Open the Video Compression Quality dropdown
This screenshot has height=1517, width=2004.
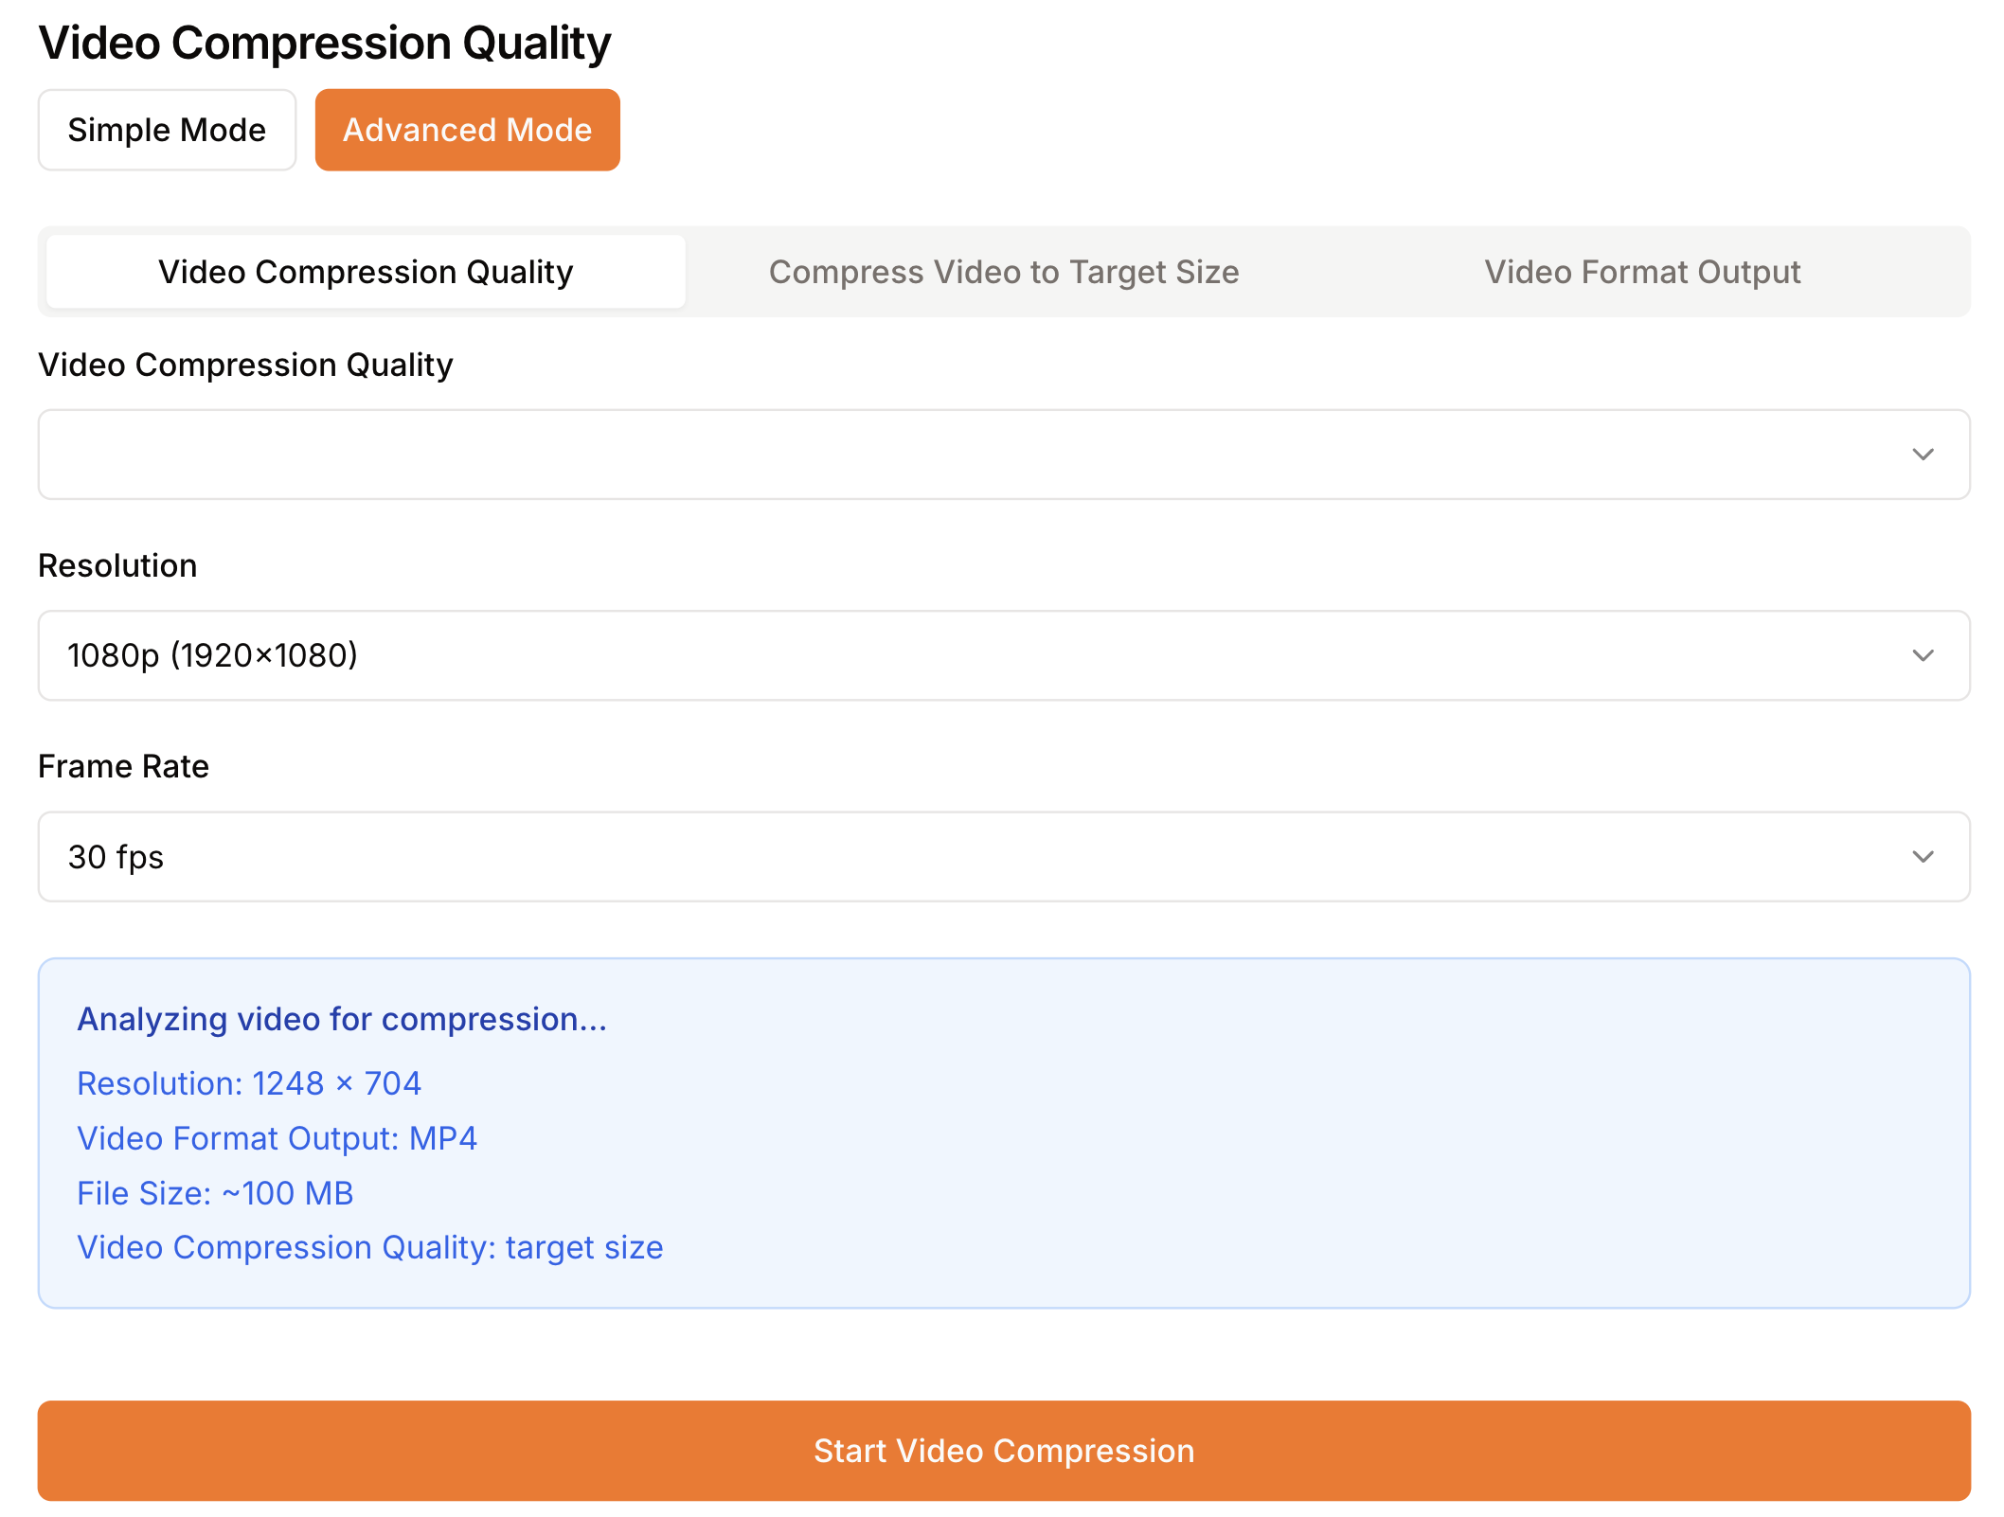1002,455
